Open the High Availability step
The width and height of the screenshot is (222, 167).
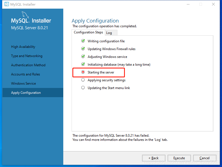tap(23, 47)
